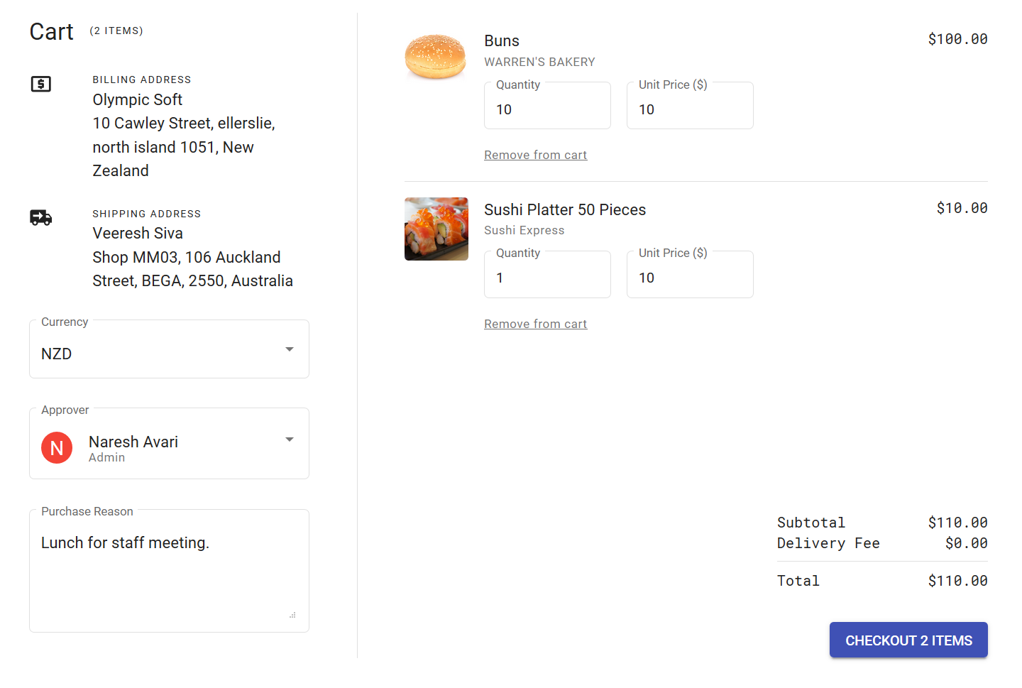The height and width of the screenshot is (688, 1022).
Task: Click the billing address dollar icon
Action: point(41,84)
